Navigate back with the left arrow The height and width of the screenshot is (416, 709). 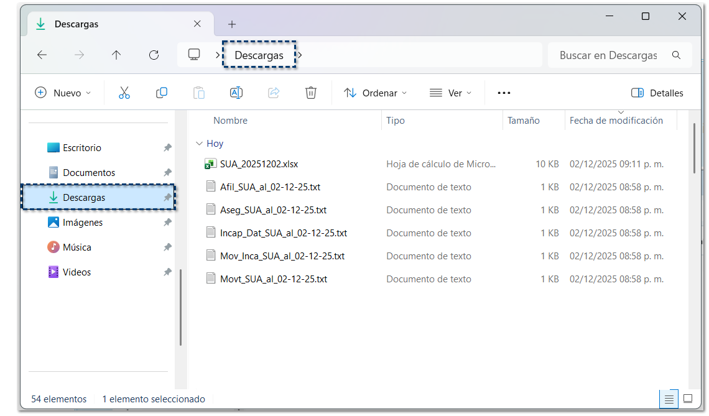tap(42, 55)
